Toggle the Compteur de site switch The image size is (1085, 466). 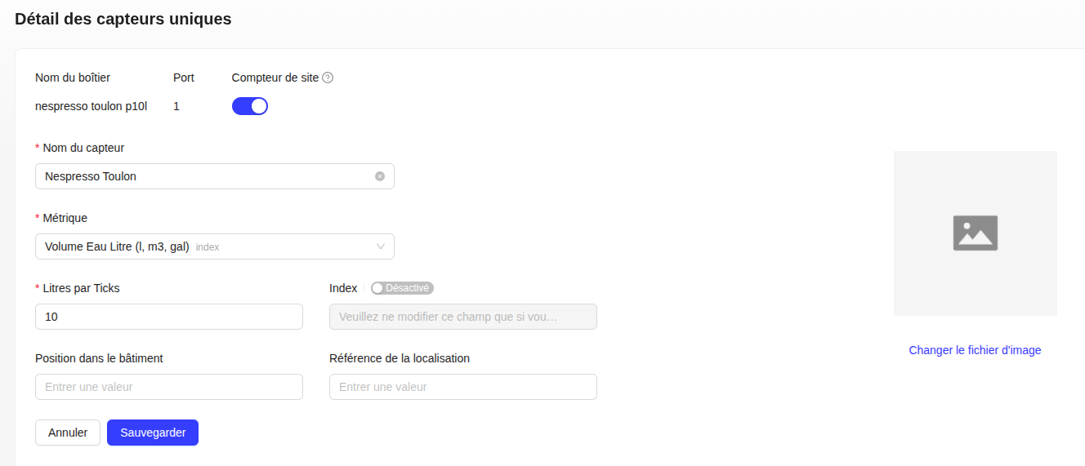click(250, 106)
